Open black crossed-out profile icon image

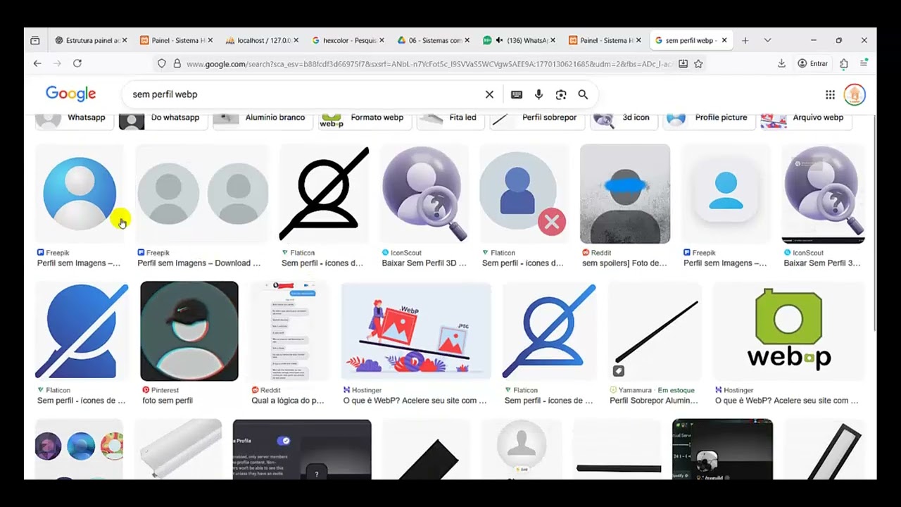325,194
